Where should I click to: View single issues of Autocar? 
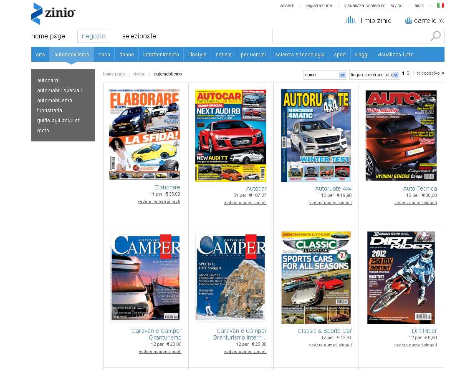click(x=245, y=203)
